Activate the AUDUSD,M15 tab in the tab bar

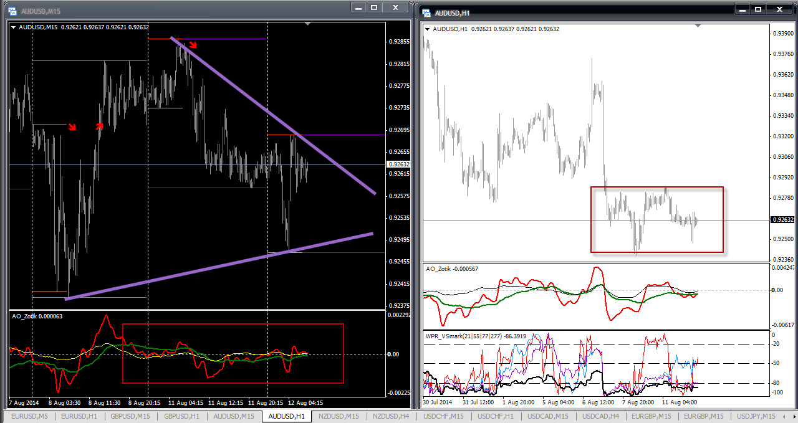click(x=234, y=416)
